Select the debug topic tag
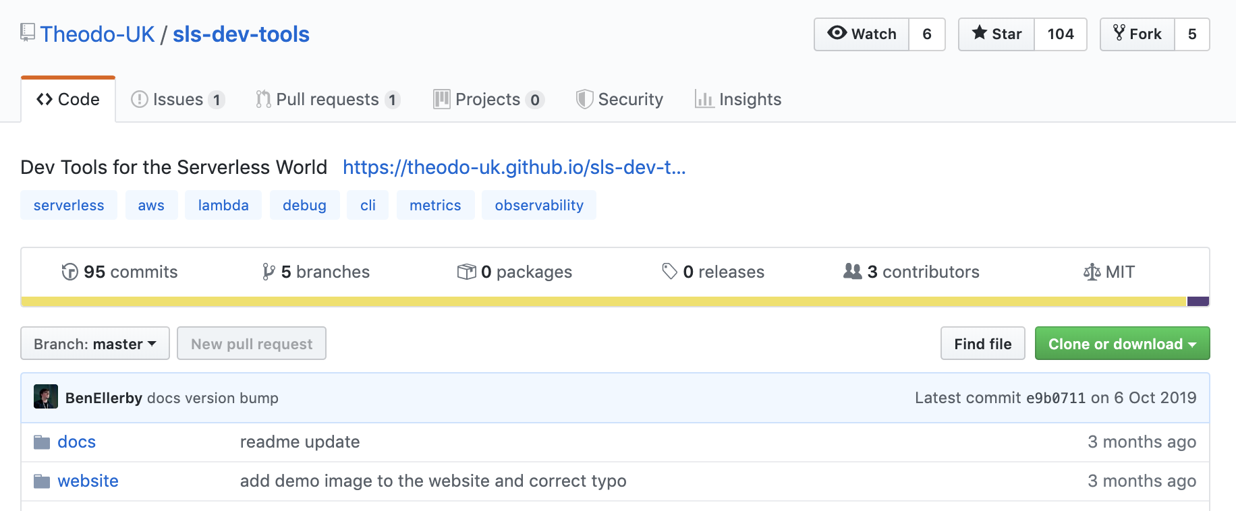This screenshot has width=1236, height=511. [x=304, y=205]
